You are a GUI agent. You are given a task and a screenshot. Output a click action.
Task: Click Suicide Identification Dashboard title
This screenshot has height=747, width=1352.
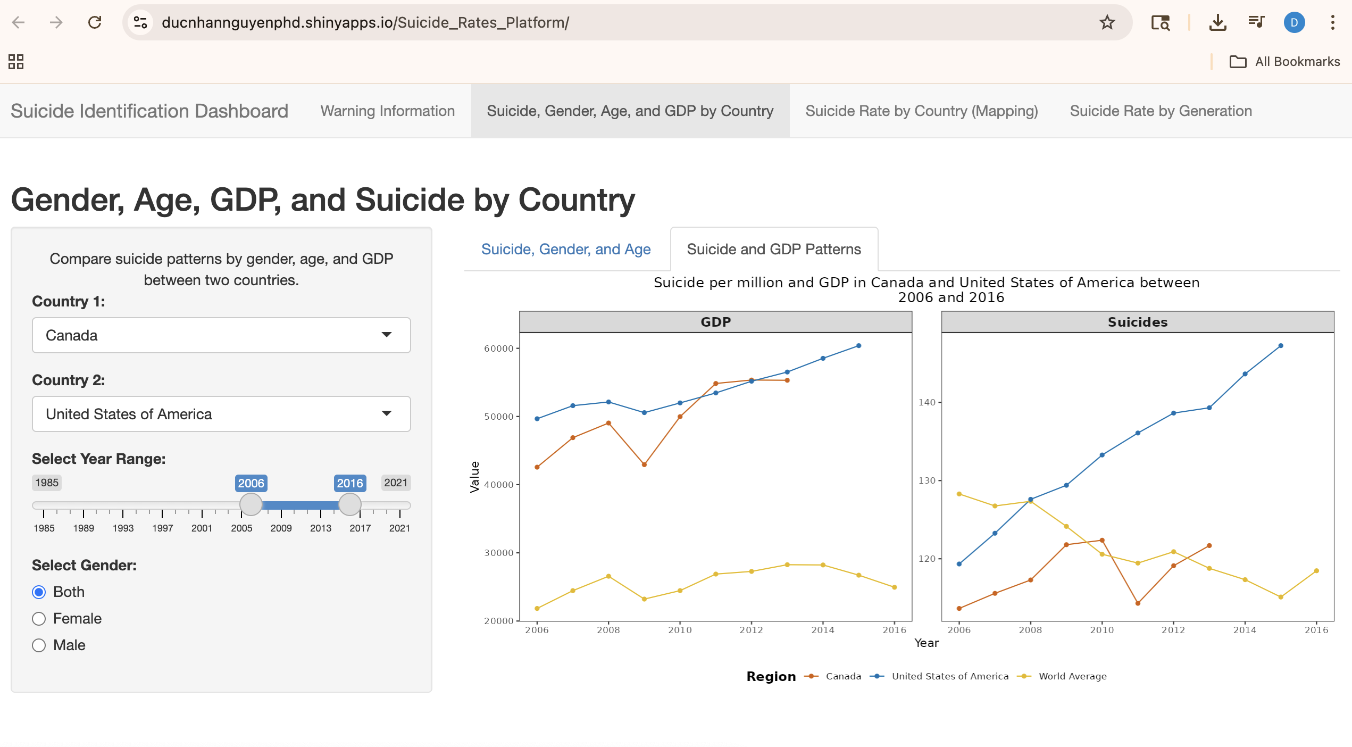pyautogui.click(x=149, y=111)
